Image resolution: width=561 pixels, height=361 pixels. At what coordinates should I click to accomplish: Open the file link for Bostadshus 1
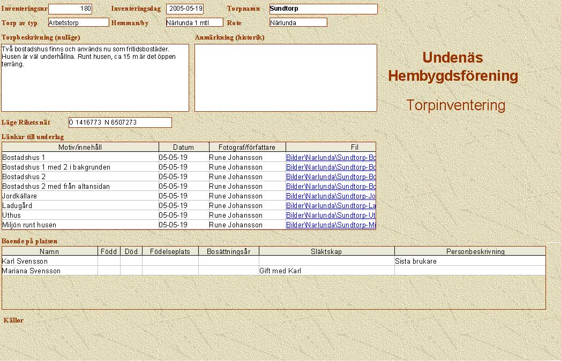331,158
